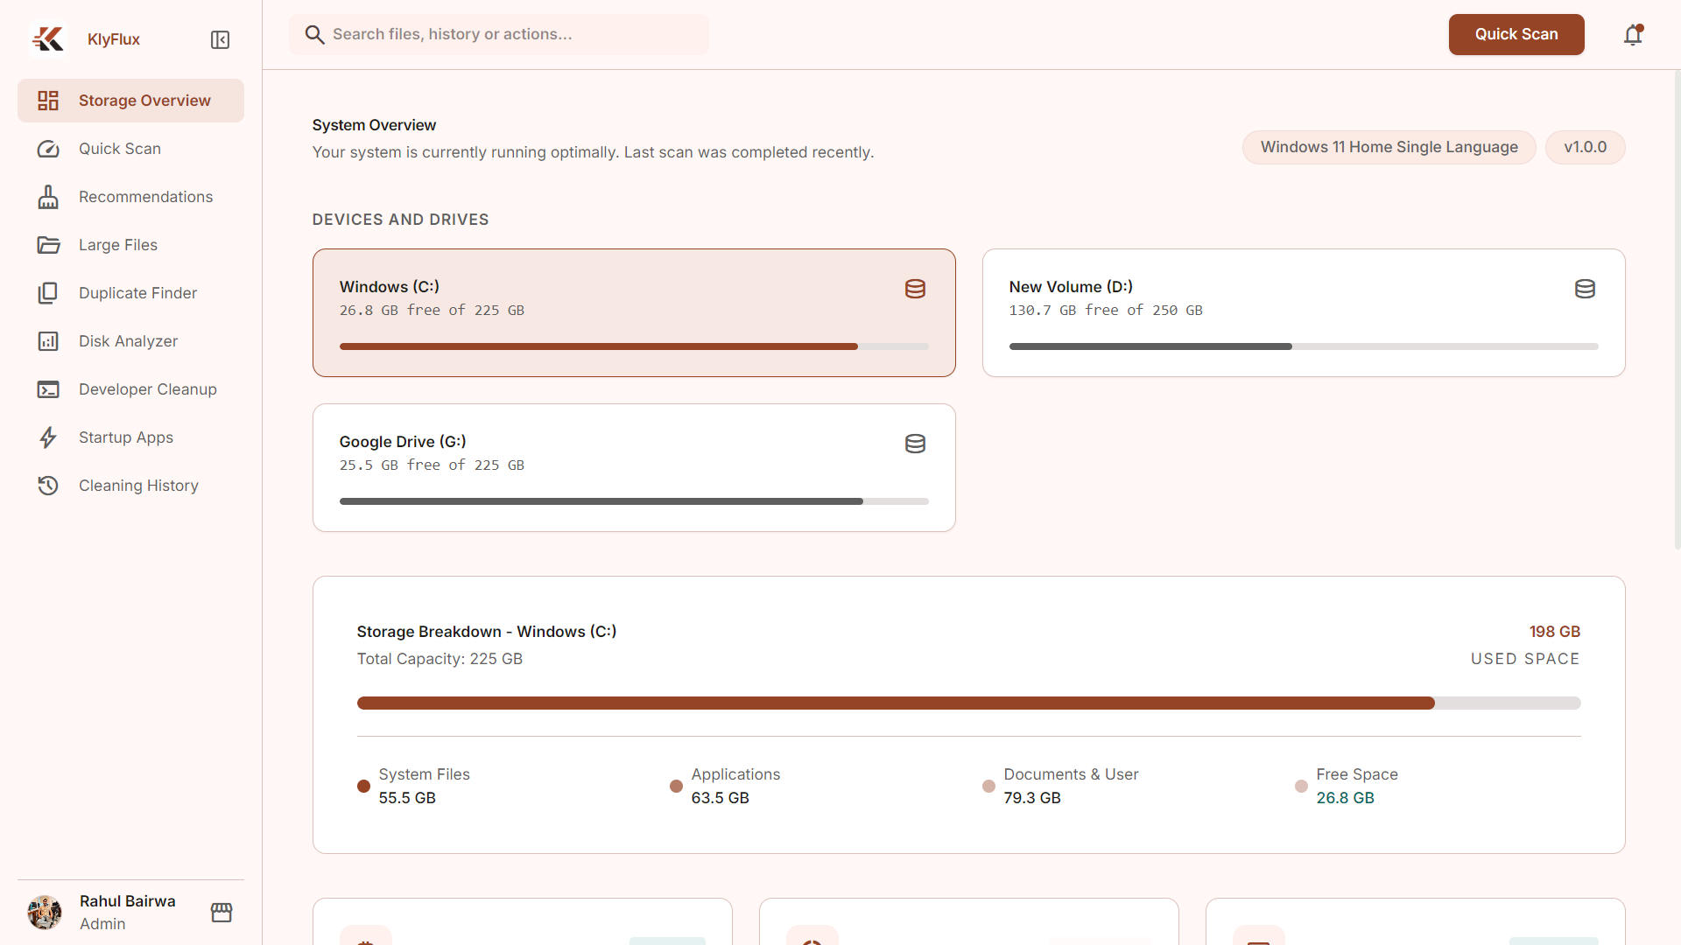
Task: Click the Rahul Bairwa user name
Action: pyautogui.click(x=128, y=901)
